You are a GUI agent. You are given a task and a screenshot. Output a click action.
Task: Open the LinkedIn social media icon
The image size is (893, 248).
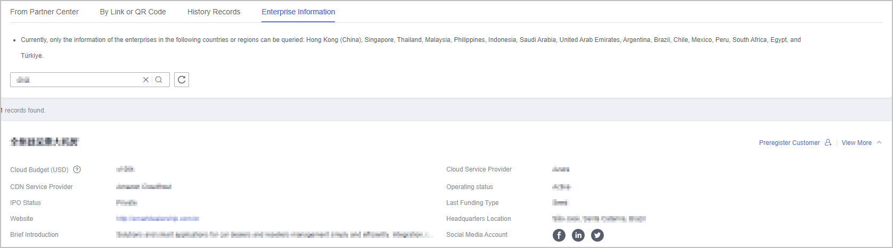pos(578,235)
